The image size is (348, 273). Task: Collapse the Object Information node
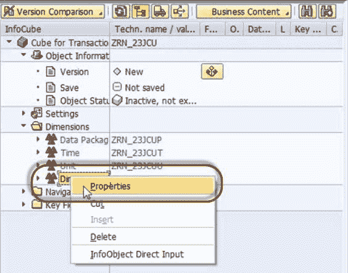point(23,54)
